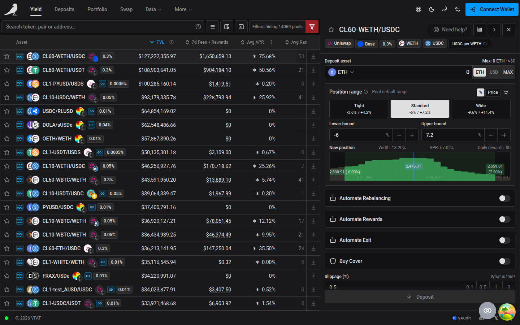The image size is (520, 325).
Task: Favorite the CL60-WETH/USDT pool star
Action: click(x=7, y=70)
